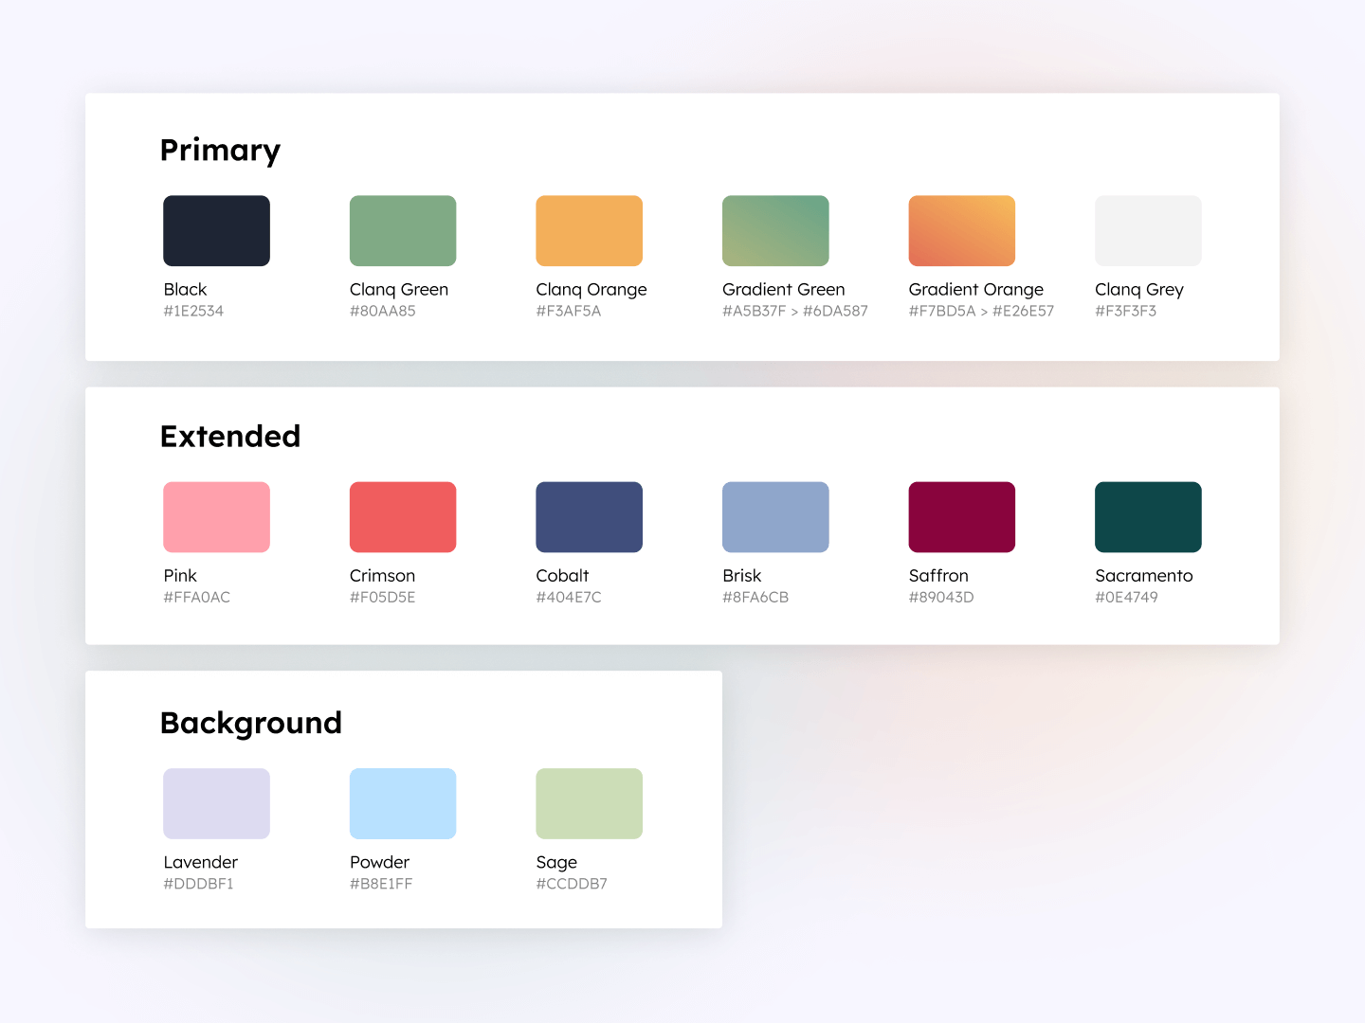Click the Black color swatch
Screen dimensions: 1365x1023
tap(216, 230)
